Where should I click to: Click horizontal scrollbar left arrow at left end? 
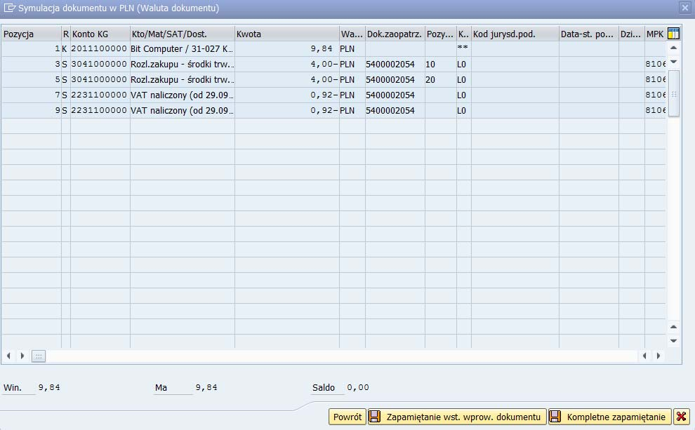8,356
